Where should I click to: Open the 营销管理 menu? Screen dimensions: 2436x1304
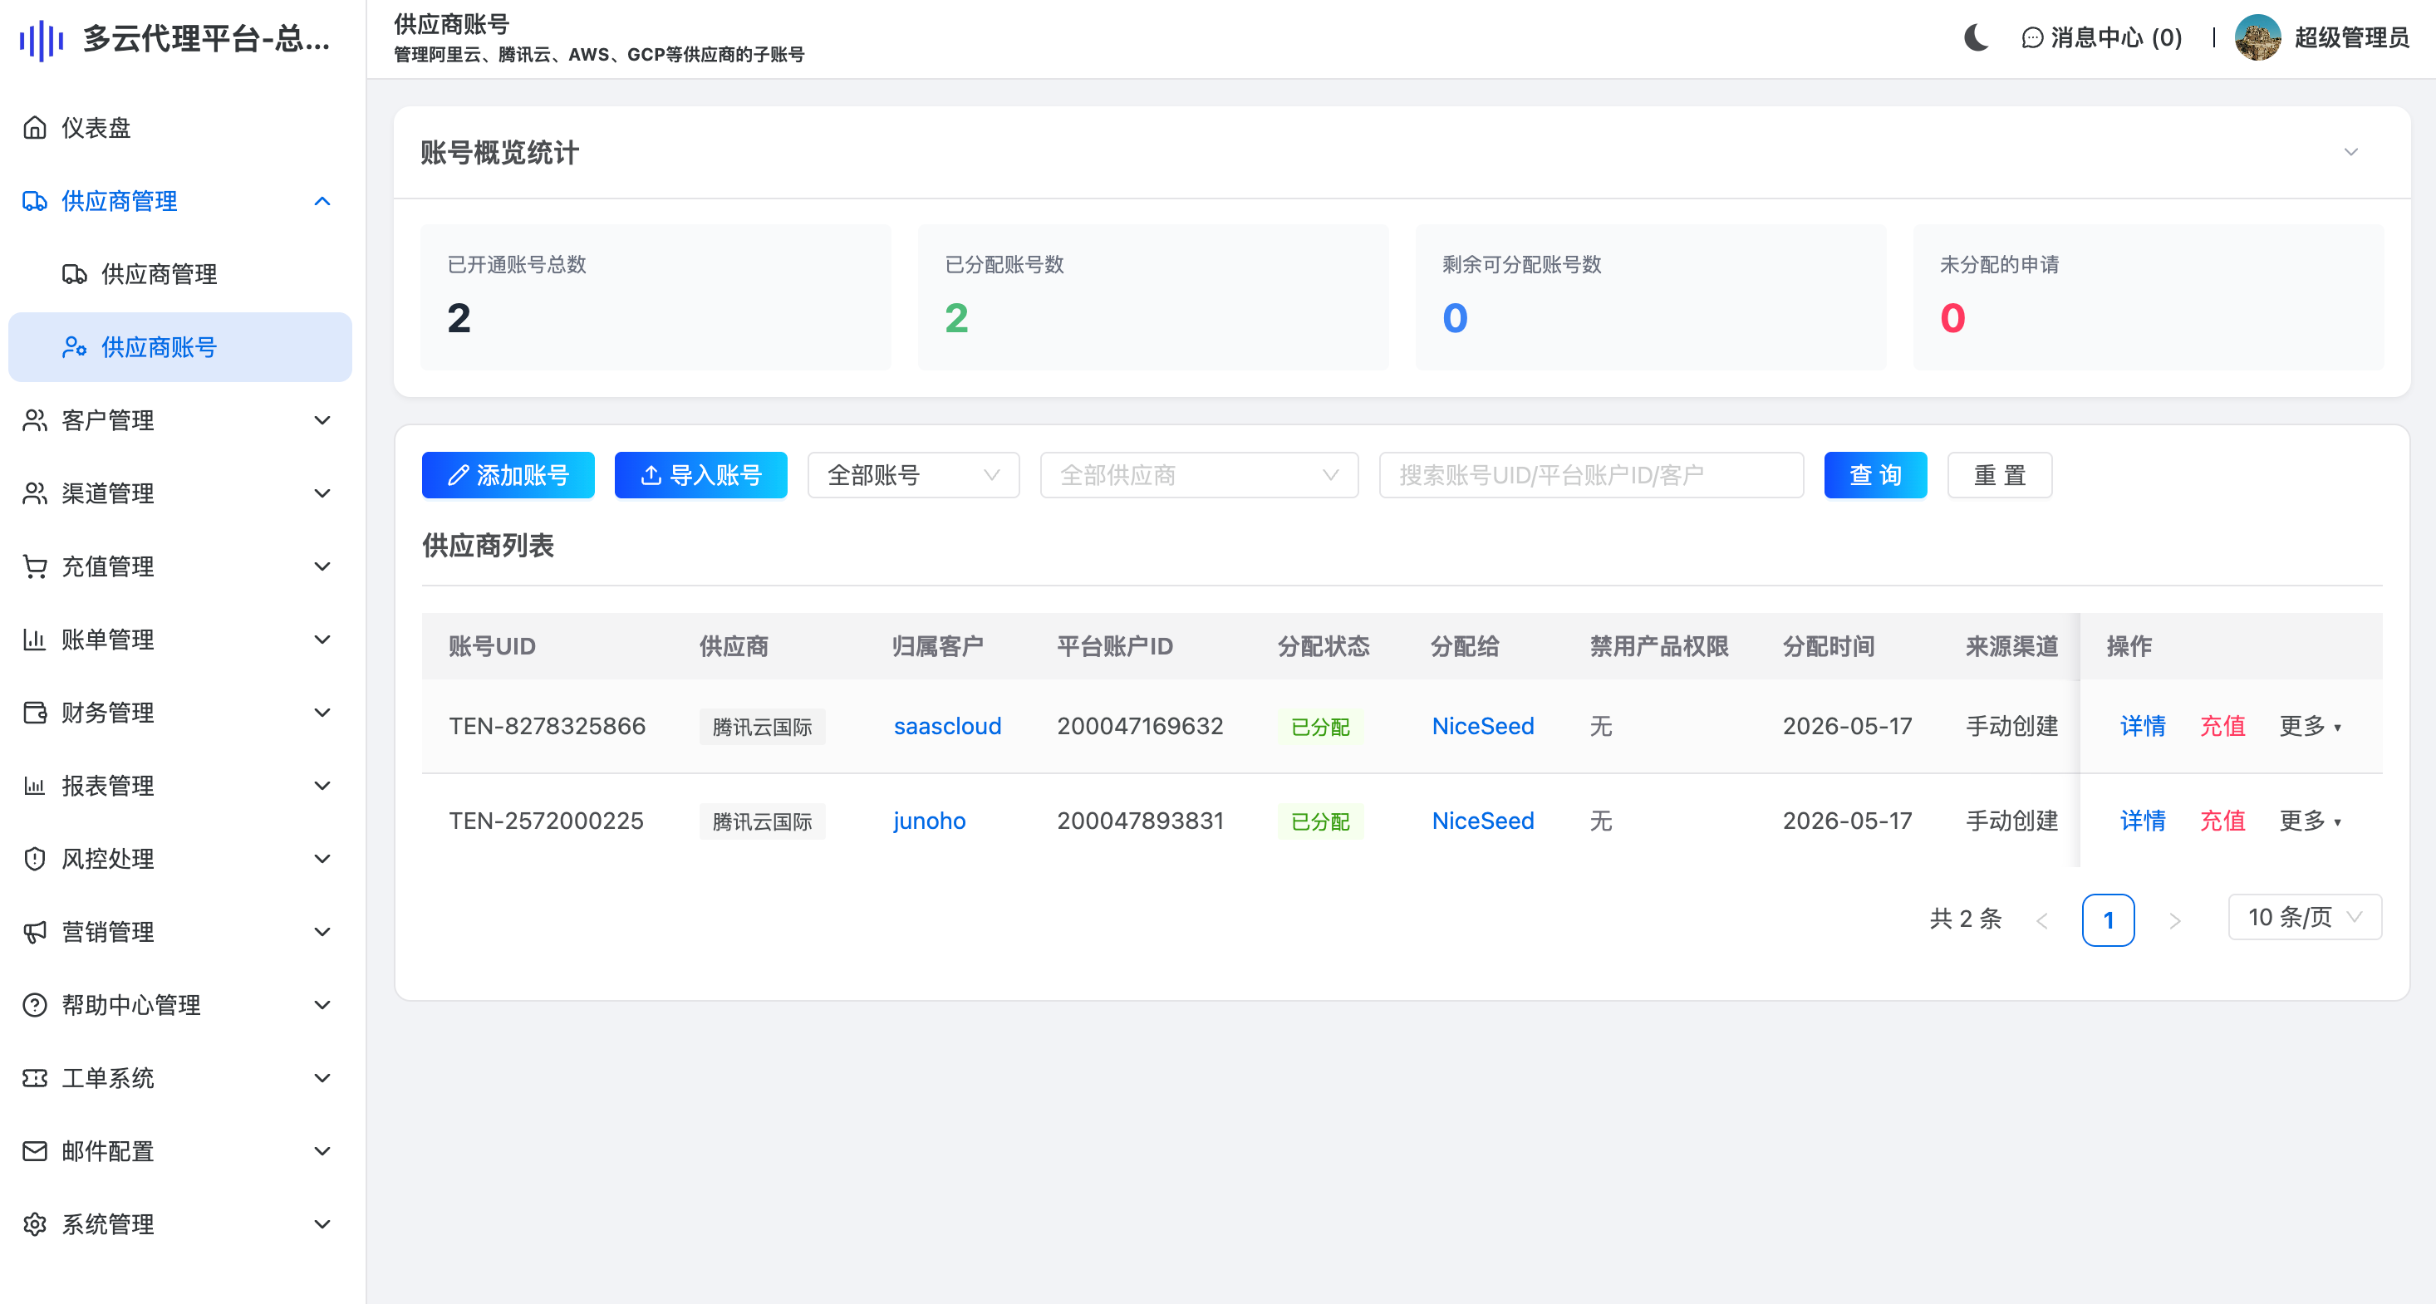(179, 931)
